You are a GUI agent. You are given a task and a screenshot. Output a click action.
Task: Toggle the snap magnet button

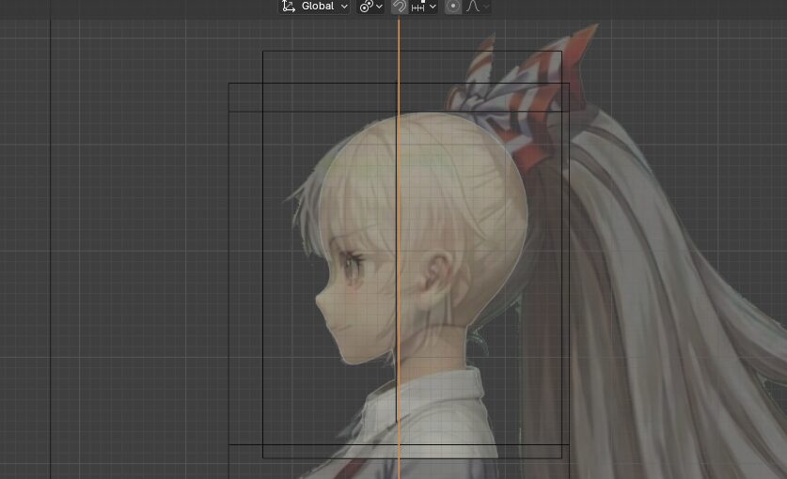coord(400,7)
